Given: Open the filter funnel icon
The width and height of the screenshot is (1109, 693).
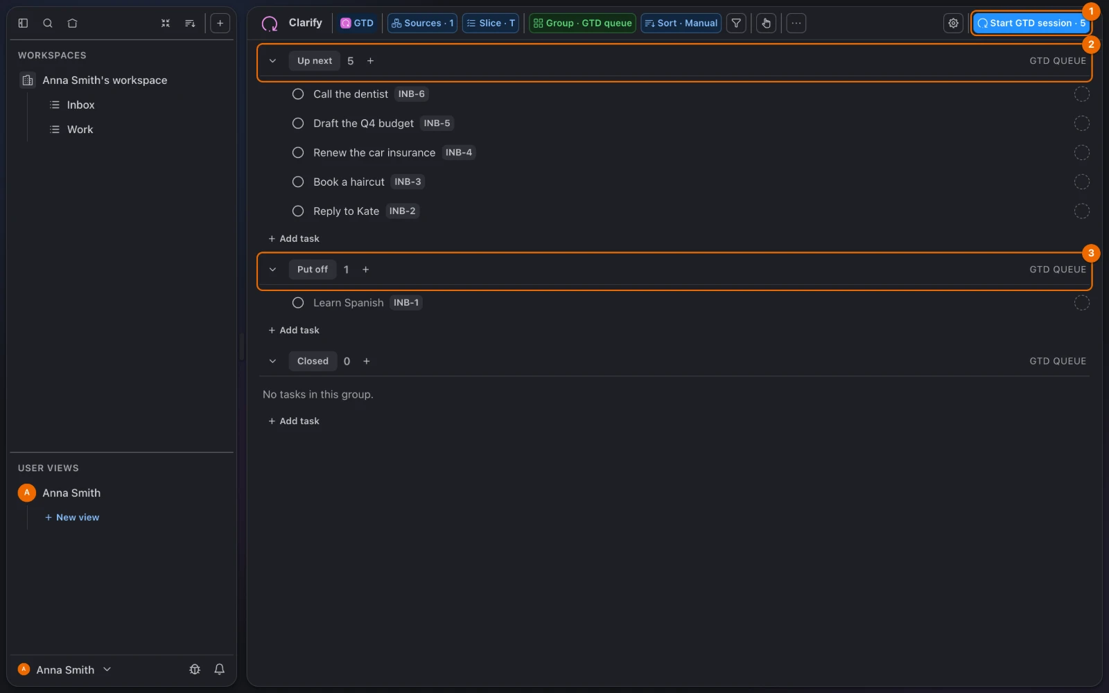Looking at the screenshot, I should [x=736, y=23].
